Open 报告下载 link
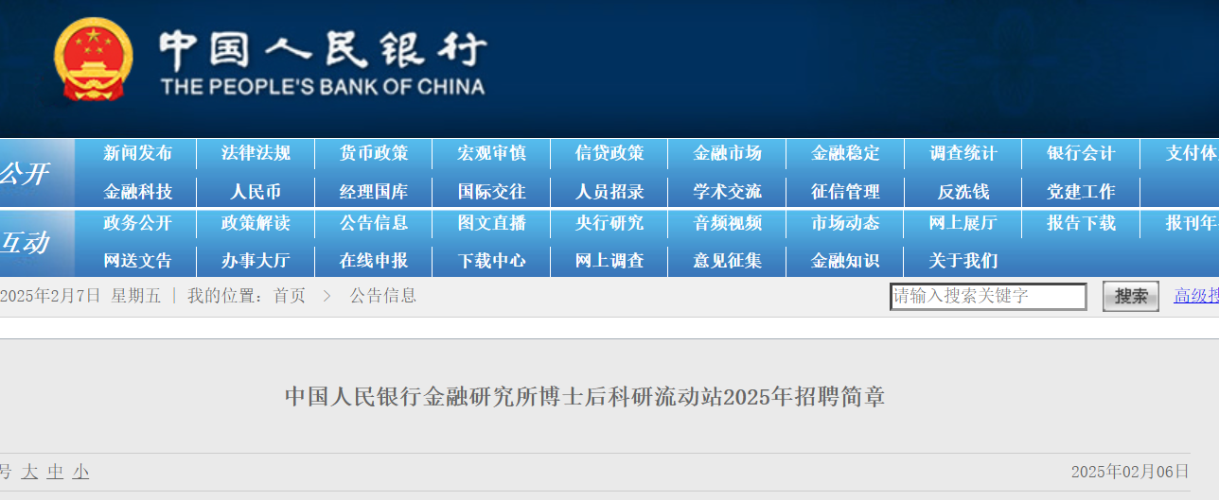 tap(1081, 223)
